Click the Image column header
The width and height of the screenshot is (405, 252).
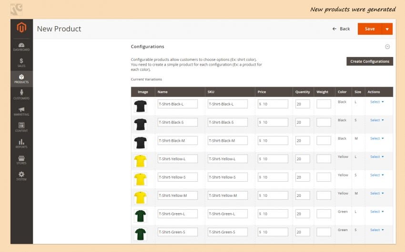click(x=143, y=92)
